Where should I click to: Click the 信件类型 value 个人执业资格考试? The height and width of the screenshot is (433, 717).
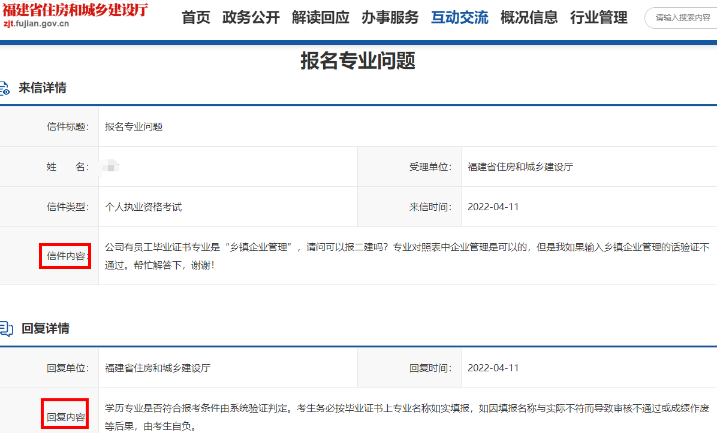[145, 206]
